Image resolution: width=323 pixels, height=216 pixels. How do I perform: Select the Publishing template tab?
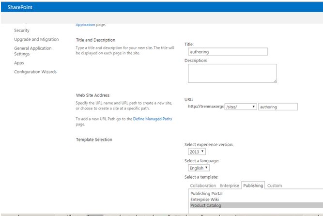(253, 185)
